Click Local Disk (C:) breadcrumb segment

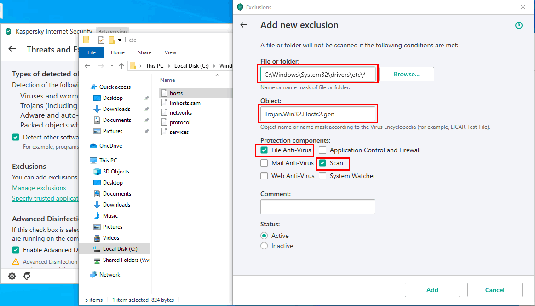191,66
